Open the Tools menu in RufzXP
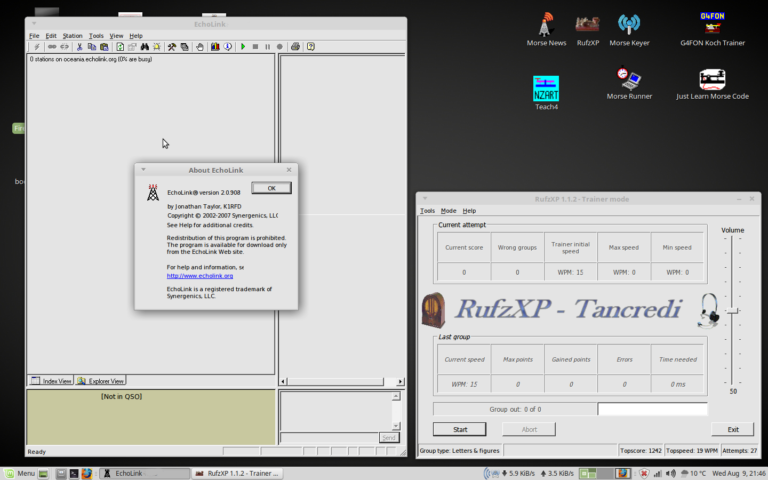The image size is (768, 480). tap(427, 211)
